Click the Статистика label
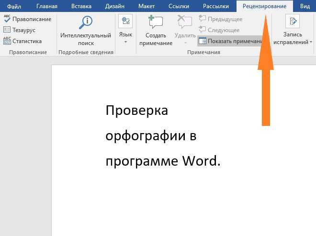This screenshot has height=236, width=316. [x=27, y=41]
